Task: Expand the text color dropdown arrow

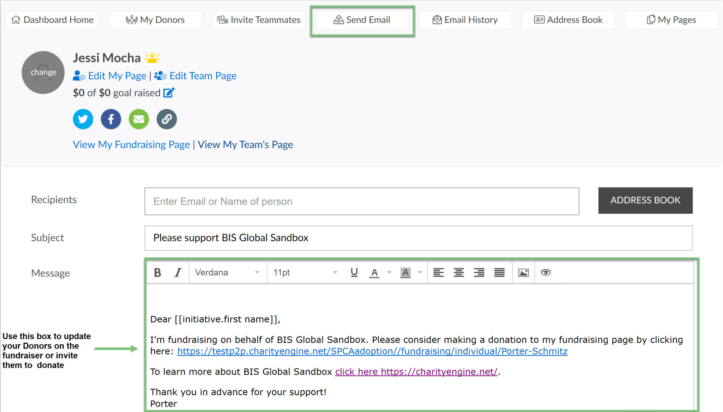Action: [x=389, y=273]
